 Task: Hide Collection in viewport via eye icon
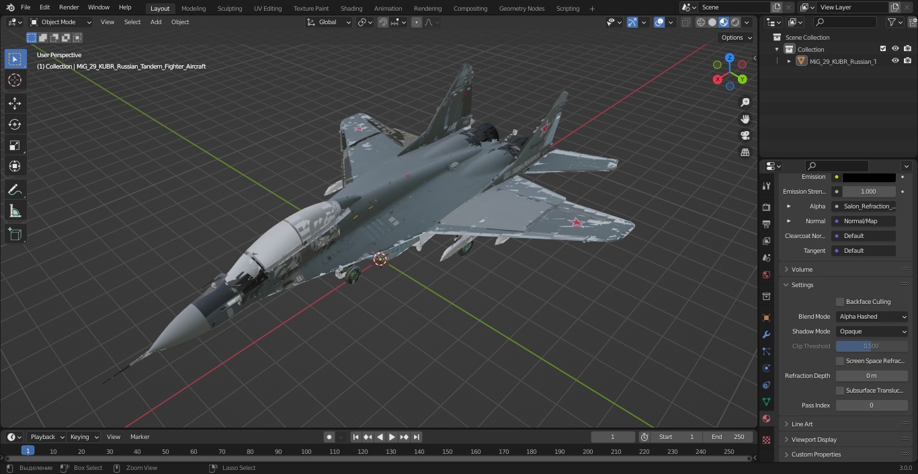pyautogui.click(x=895, y=49)
